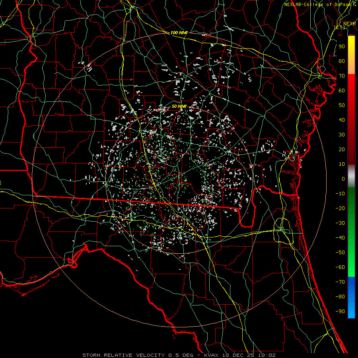The image size is (358, 358).
Task: Click the light blue bottom segment of the velocity scale
Action: (351, 310)
